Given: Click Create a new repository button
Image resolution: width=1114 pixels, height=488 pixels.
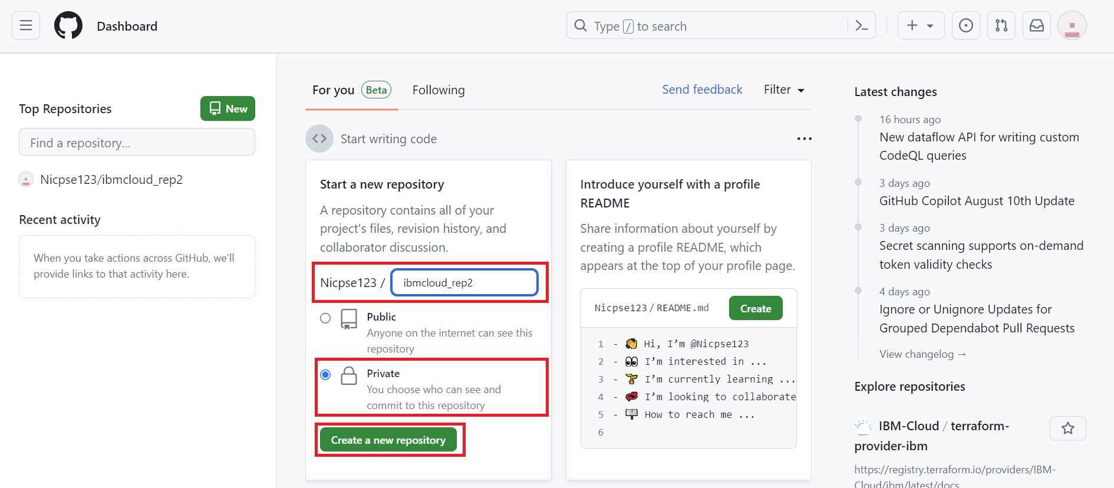Looking at the screenshot, I should pyautogui.click(x=388, y=440).
